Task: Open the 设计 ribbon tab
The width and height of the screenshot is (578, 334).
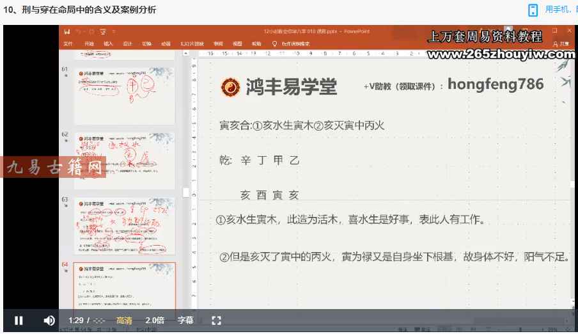Action: coord(127,44)
